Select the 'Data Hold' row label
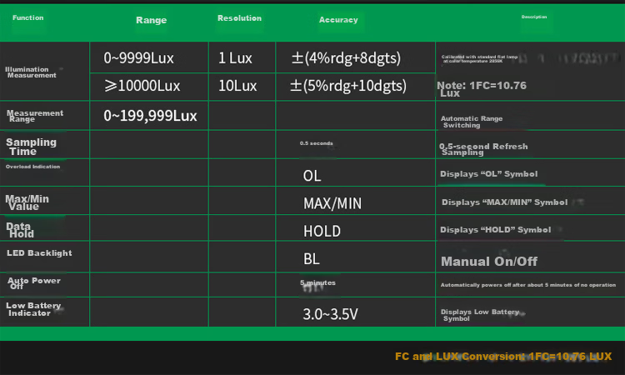The height and width of the screenshot is (375, 625). (x=20, y=230)
